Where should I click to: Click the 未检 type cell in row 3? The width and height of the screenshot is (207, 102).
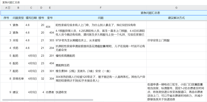click(x=18, y=40)
